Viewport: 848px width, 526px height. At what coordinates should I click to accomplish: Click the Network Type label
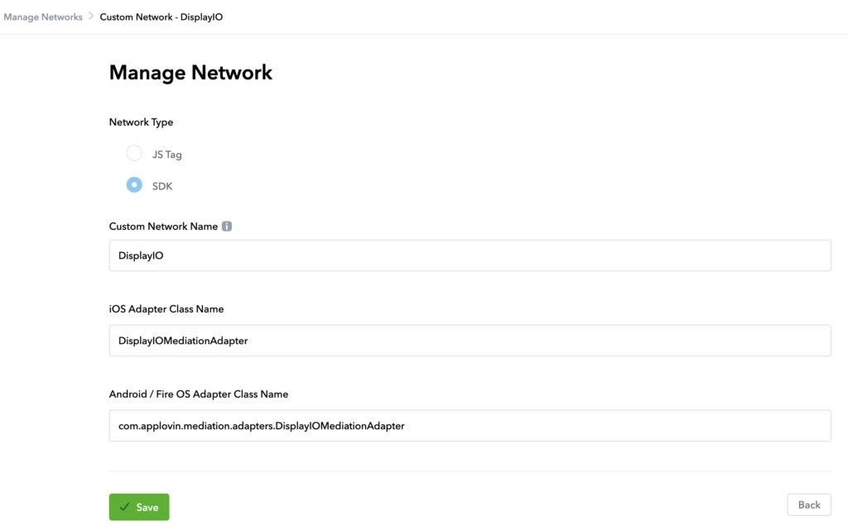(141, 122)
